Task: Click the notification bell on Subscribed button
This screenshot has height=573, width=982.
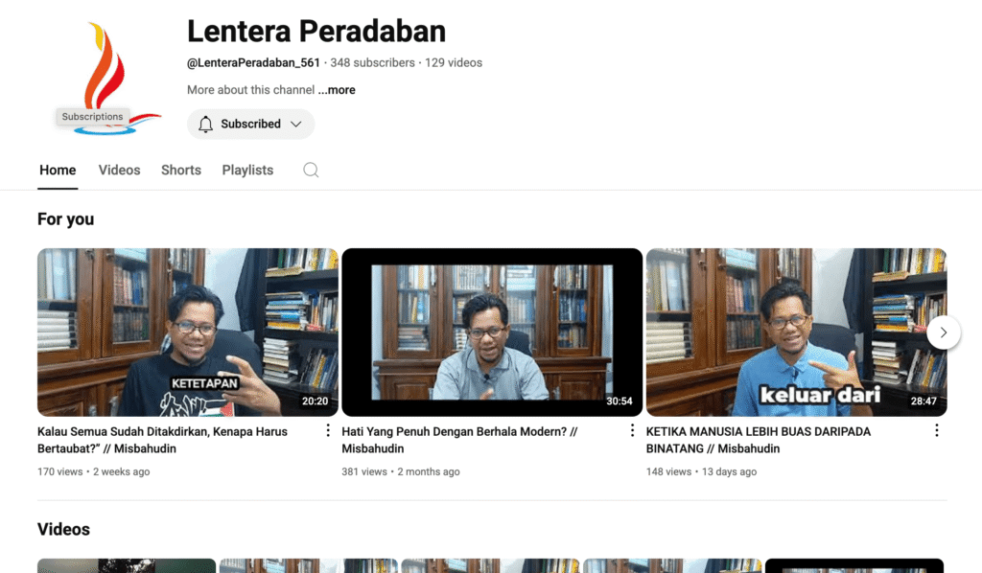Action: [x=206, y=125]
